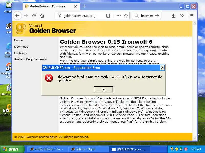
Task: Click OK in the Application Error dialog
Action: (x=104, y=89)
